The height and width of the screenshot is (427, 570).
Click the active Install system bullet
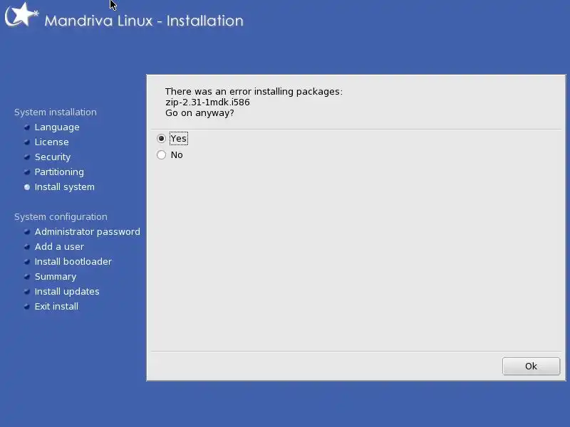[x=27, y=187]
